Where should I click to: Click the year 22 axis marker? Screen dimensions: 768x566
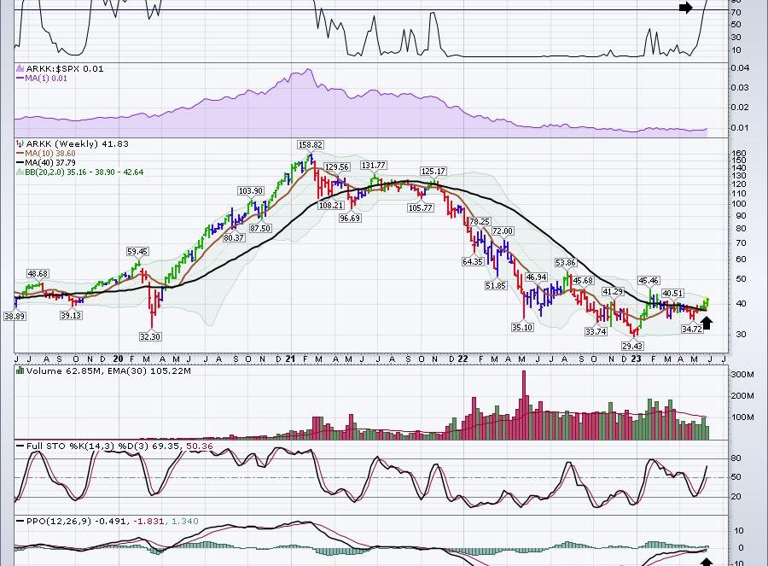pyautogui.click(x=463, y=359)
